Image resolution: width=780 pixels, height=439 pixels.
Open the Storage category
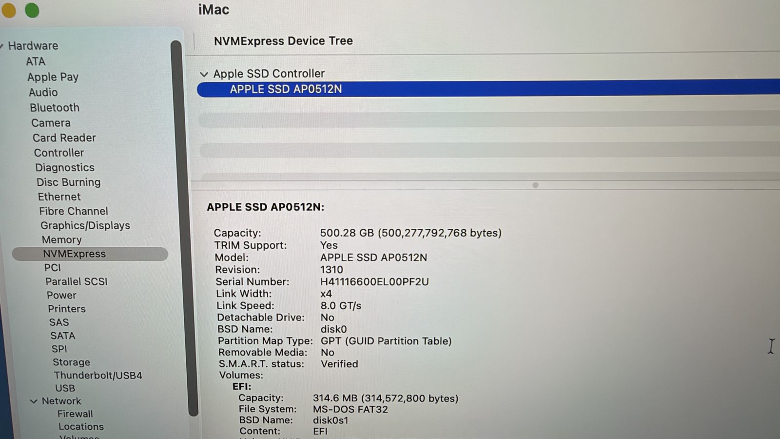click(71, 362)
